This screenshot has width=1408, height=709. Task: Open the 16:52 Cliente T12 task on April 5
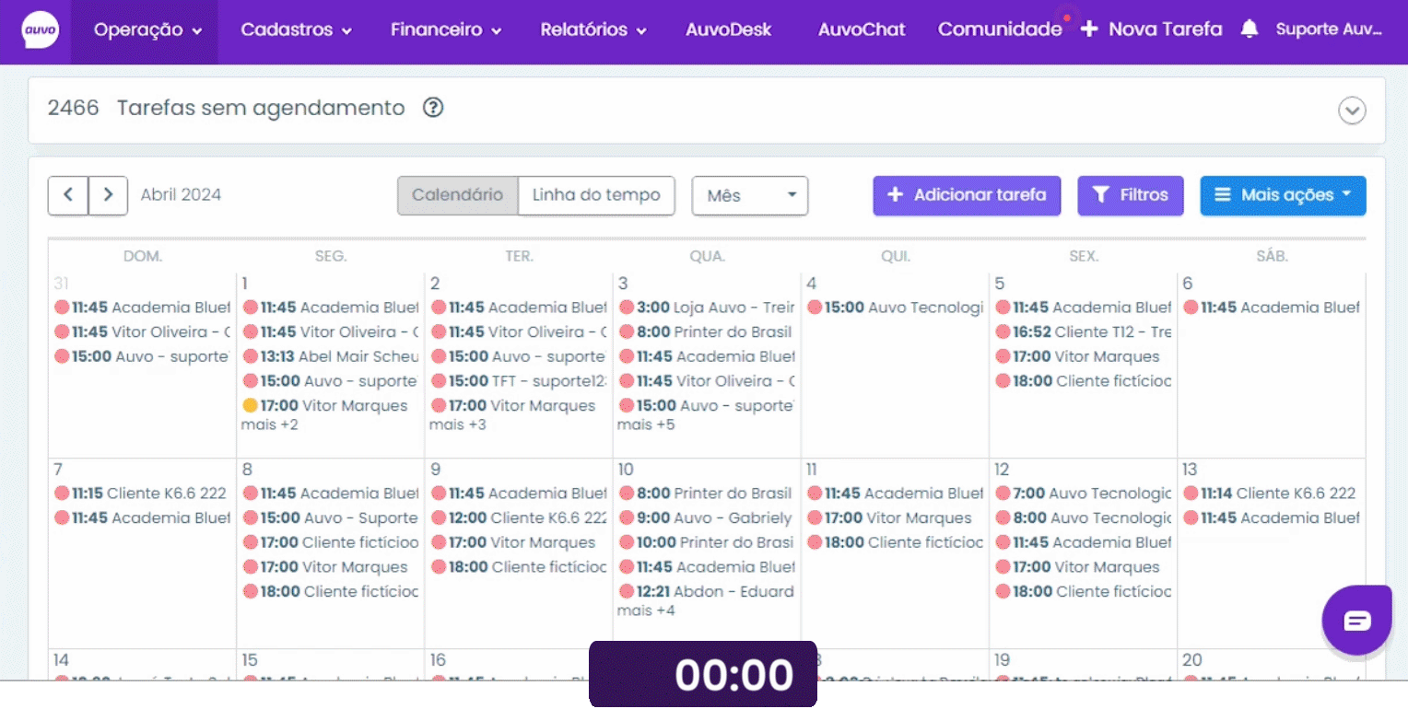(1084, 331)
